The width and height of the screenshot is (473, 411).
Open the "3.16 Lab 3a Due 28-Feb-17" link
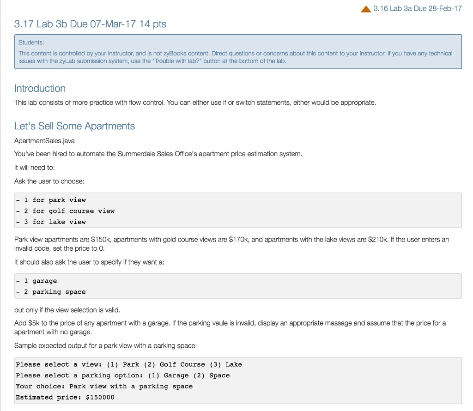pos(416,8)
